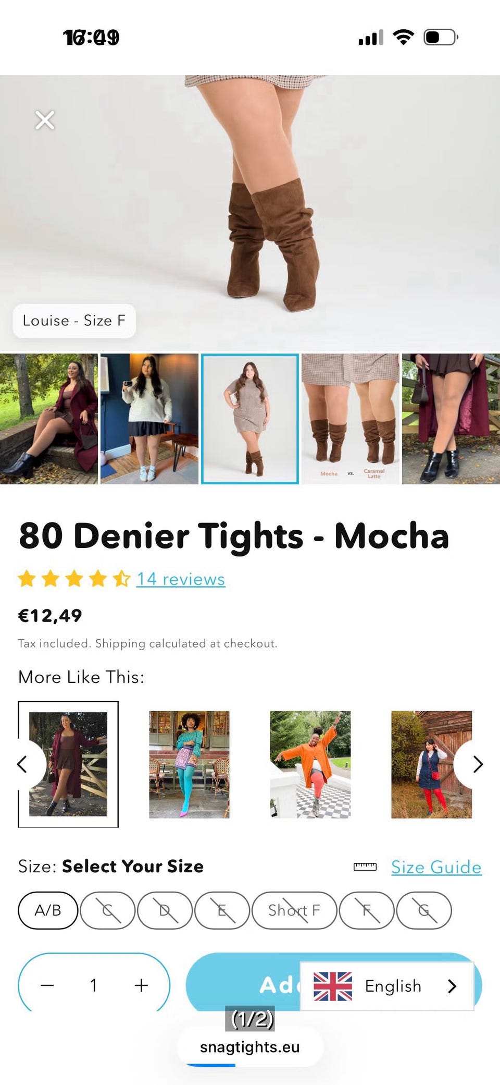The image size is (500, 1085).
Task: Open the turquoise tights related product
Action: [x=189, y=764]
